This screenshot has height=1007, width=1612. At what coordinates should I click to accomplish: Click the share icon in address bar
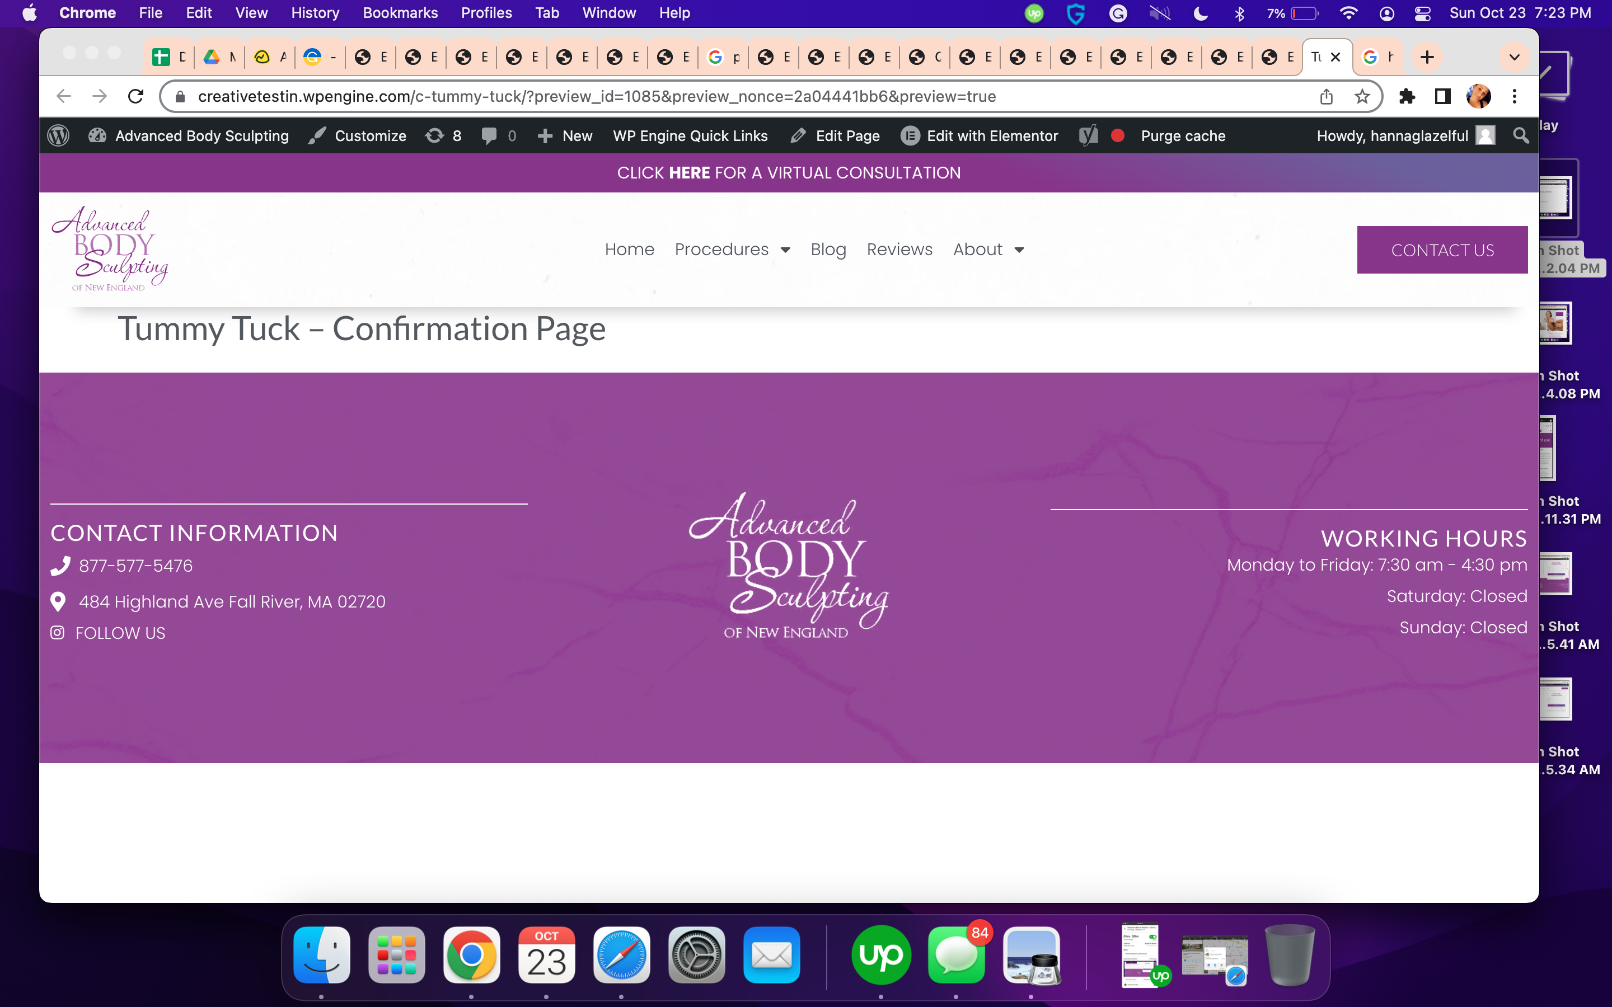pyautogui.click(x=1326, y=97)
